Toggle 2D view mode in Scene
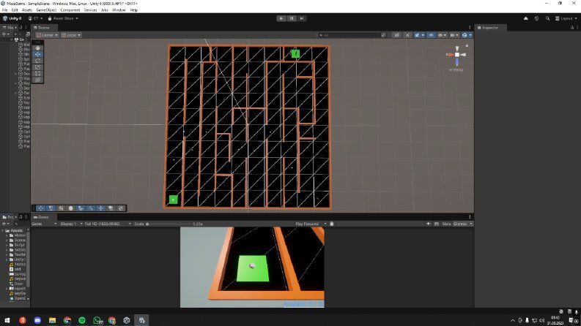Image resolution: width=581 pixels, height=326 pixels. (396, 35)
